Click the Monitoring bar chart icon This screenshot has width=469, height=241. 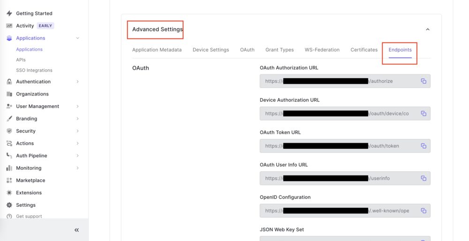(x=9, y=168)
